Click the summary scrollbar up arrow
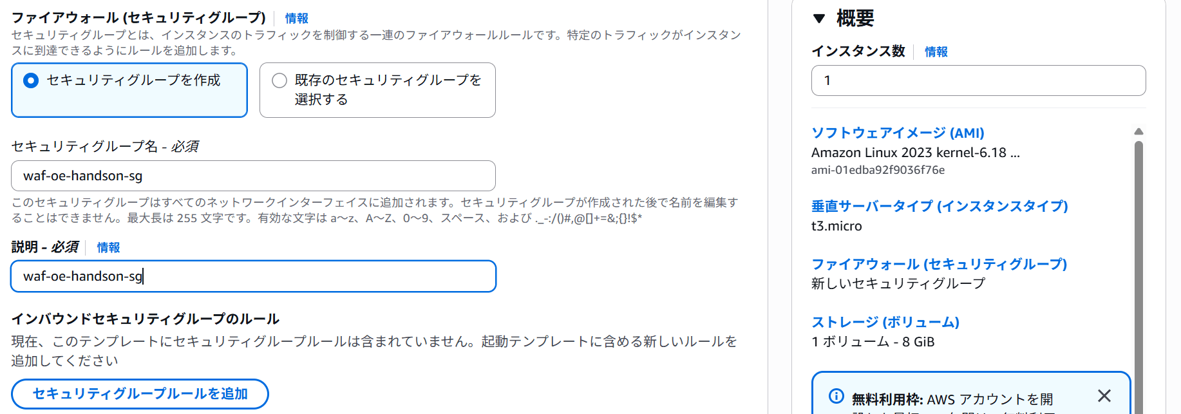Screen dimensions: 1181x414 [1138, 131]
